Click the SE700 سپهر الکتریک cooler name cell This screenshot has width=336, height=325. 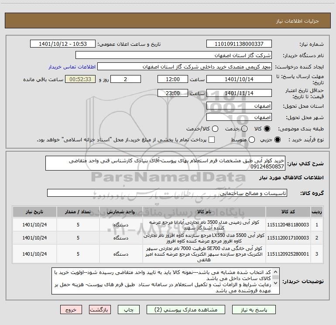click(204, 254)
